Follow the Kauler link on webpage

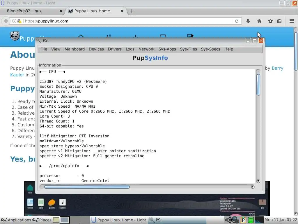point(17,75)
